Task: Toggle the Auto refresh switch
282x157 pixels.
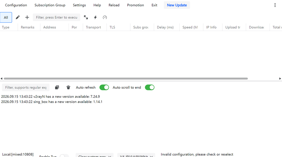Action: pyautogui.click(x=104, y=87)
